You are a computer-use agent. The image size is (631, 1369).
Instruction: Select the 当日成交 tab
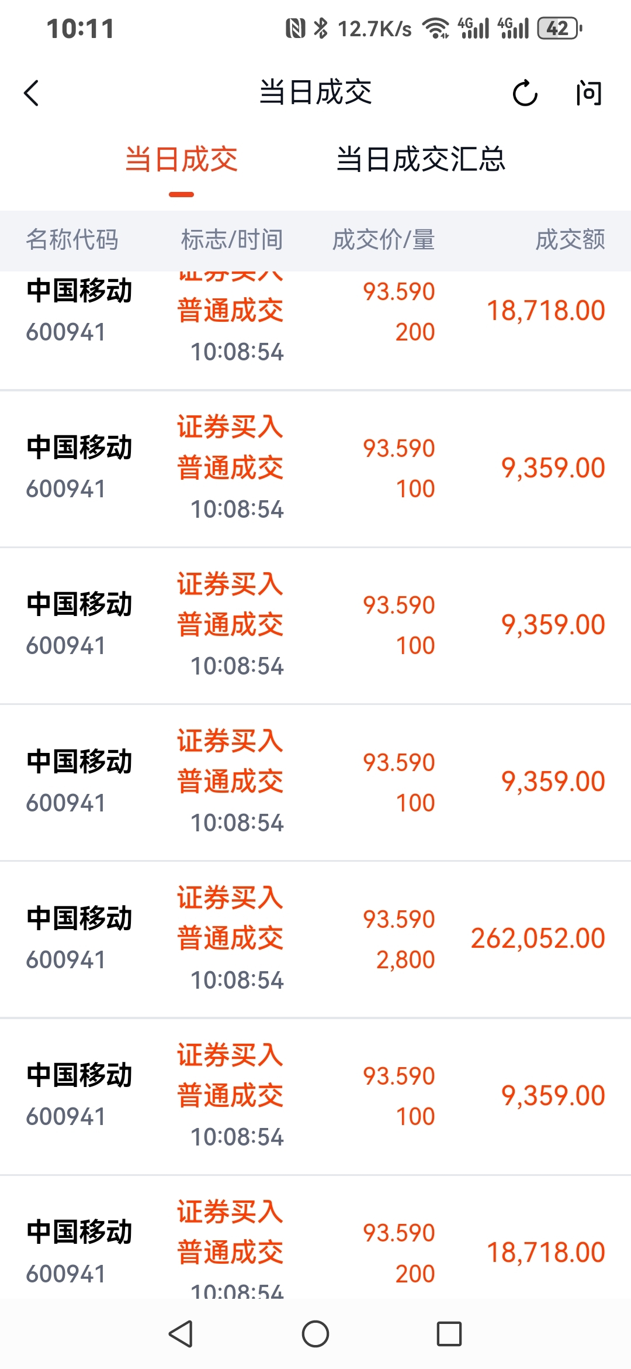click(x=182, y=160)
